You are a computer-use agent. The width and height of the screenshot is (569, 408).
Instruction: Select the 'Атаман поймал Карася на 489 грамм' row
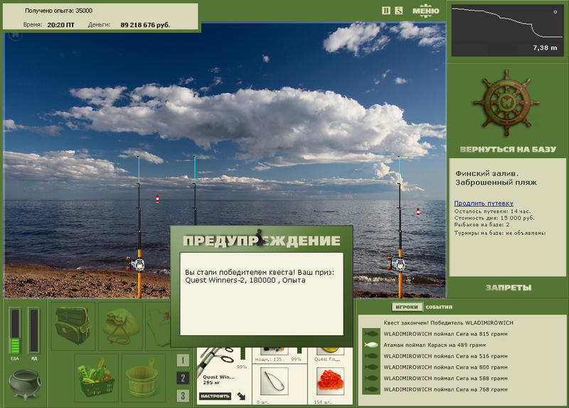point(435,345)
